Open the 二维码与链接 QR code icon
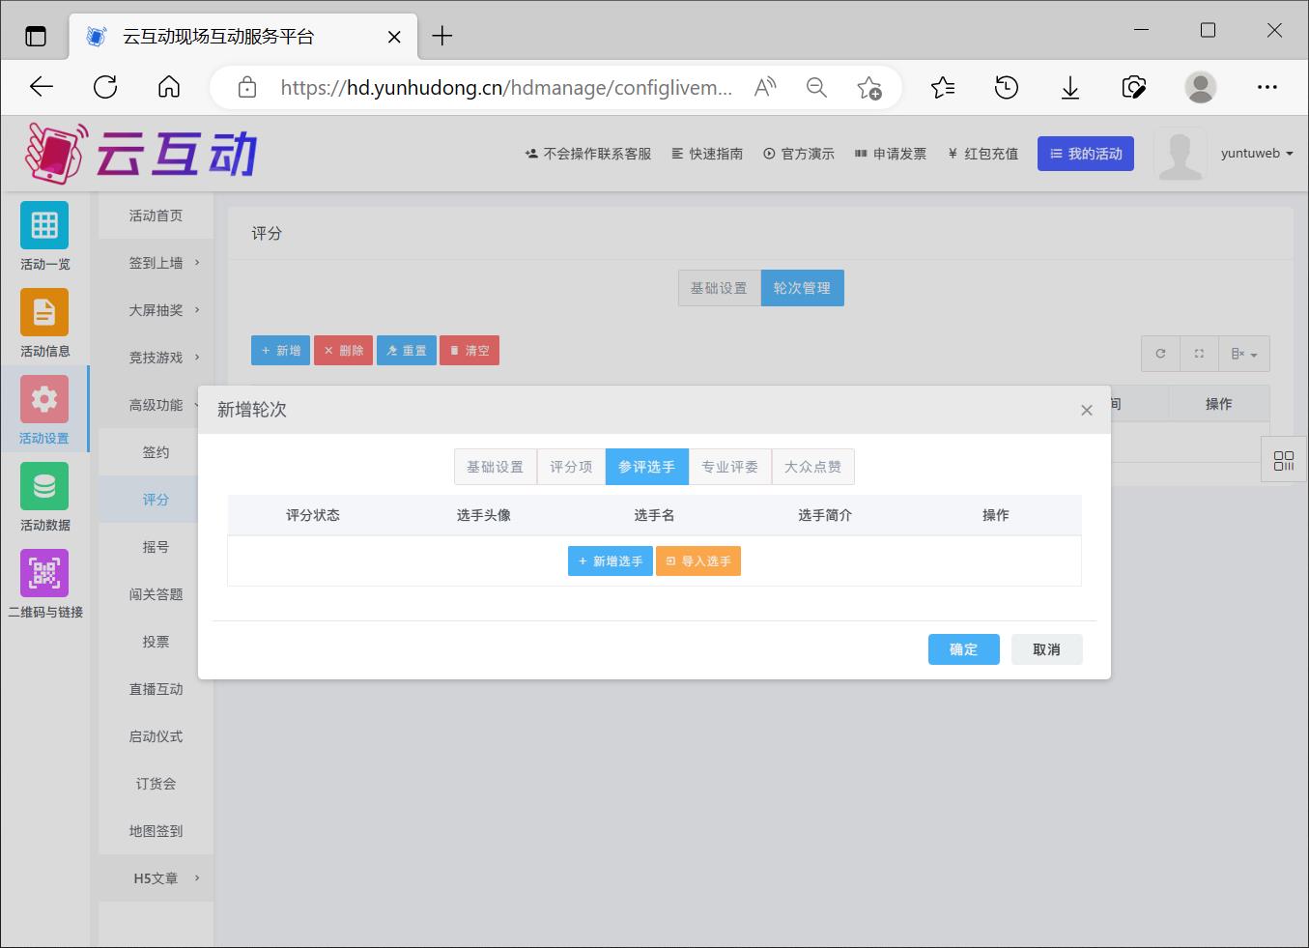This screenshot has width=1309, height=948. click(x=44, y=573)
